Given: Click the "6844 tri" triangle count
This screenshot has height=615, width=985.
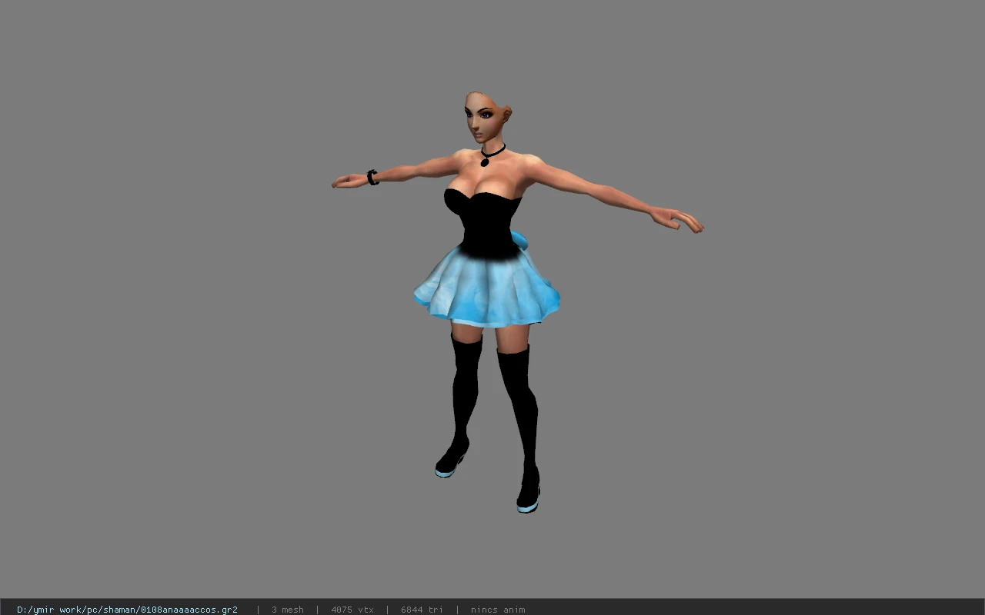Looking at the screenshot, I should (x=422, y=610).
